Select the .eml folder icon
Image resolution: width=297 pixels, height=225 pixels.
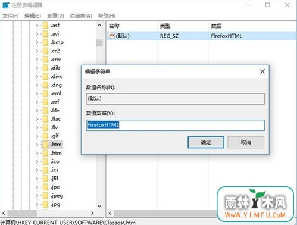tap(45, 93)
